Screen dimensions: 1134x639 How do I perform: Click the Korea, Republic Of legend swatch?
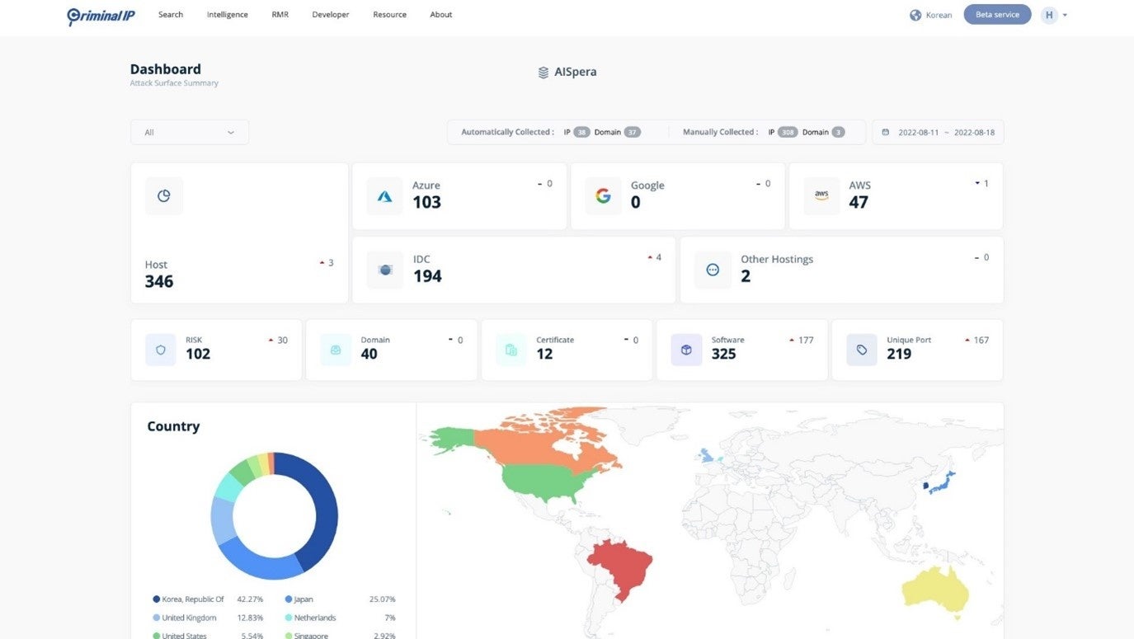click(x=157, y=599)
